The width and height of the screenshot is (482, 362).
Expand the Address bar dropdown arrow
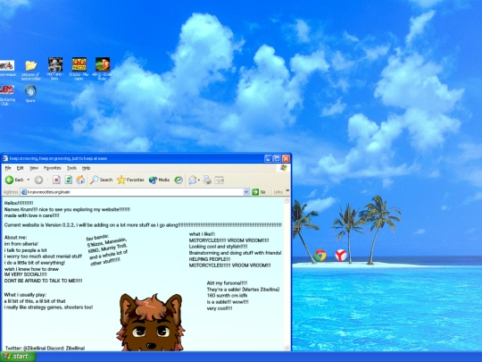(246, 192)
